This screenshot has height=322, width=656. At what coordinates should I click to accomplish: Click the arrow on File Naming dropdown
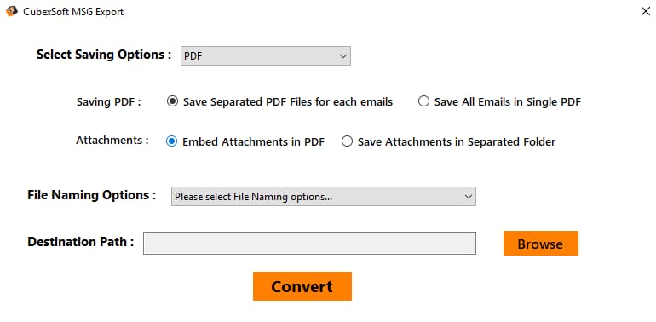click(469, 196)
